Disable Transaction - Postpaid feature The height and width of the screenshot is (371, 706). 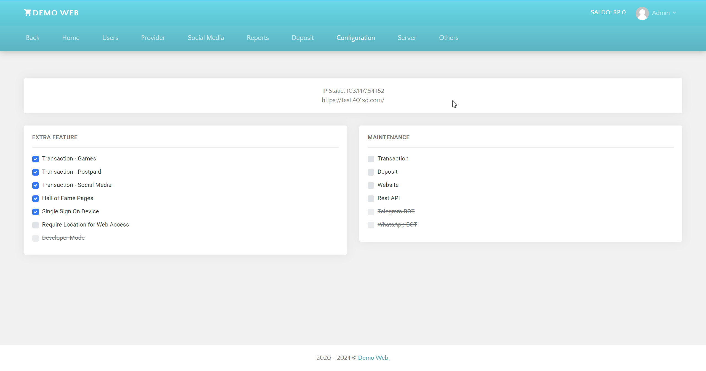pyautogui.click(x=36, y=172)
